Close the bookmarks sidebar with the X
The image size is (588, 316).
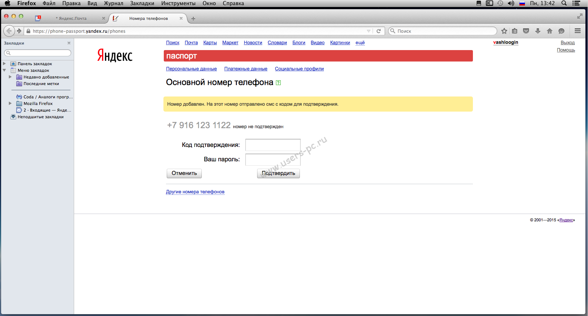(69, 43)
